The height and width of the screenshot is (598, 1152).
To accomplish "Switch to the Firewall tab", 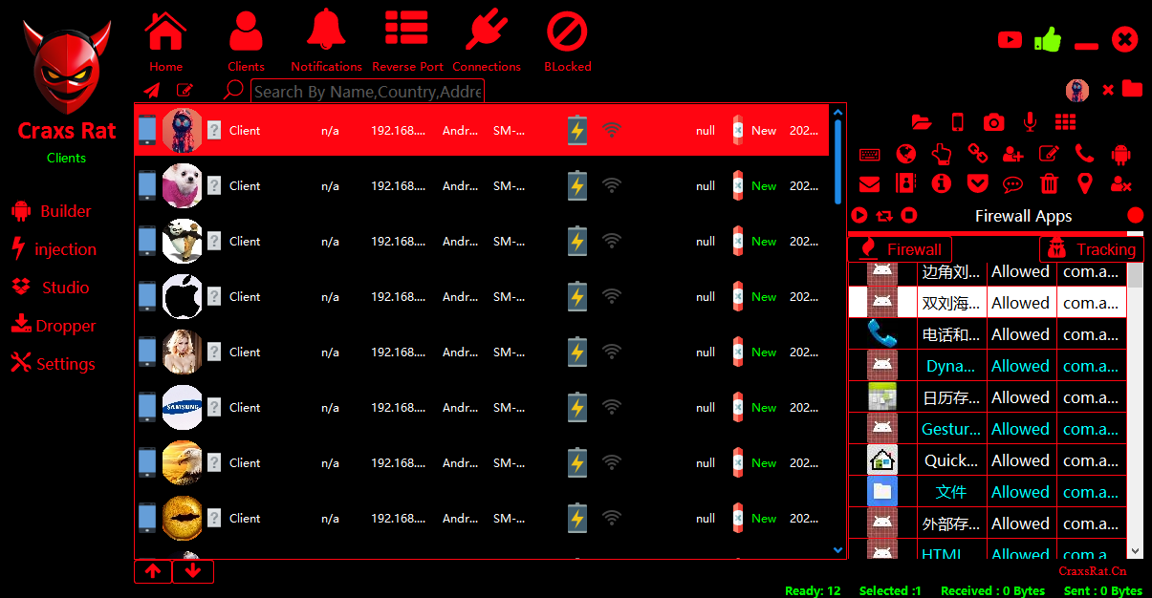I will click(x=900, y=249).
